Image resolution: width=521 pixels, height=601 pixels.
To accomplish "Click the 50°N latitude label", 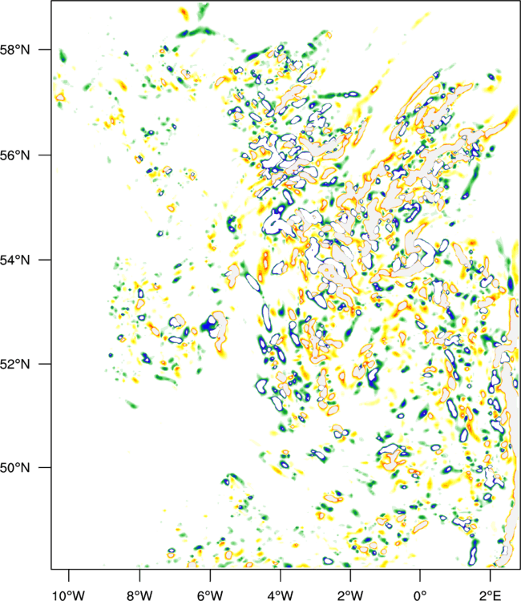I will [15, 468].
